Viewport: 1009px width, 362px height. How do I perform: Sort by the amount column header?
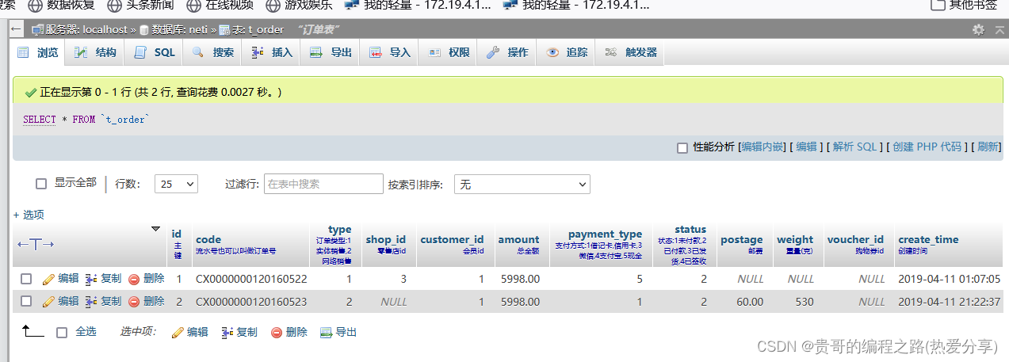coord(518,239)
